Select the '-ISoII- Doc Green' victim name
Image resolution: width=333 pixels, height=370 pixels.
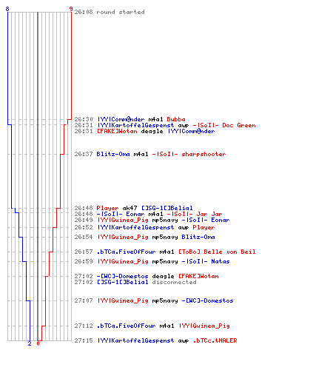pos(224,125)
